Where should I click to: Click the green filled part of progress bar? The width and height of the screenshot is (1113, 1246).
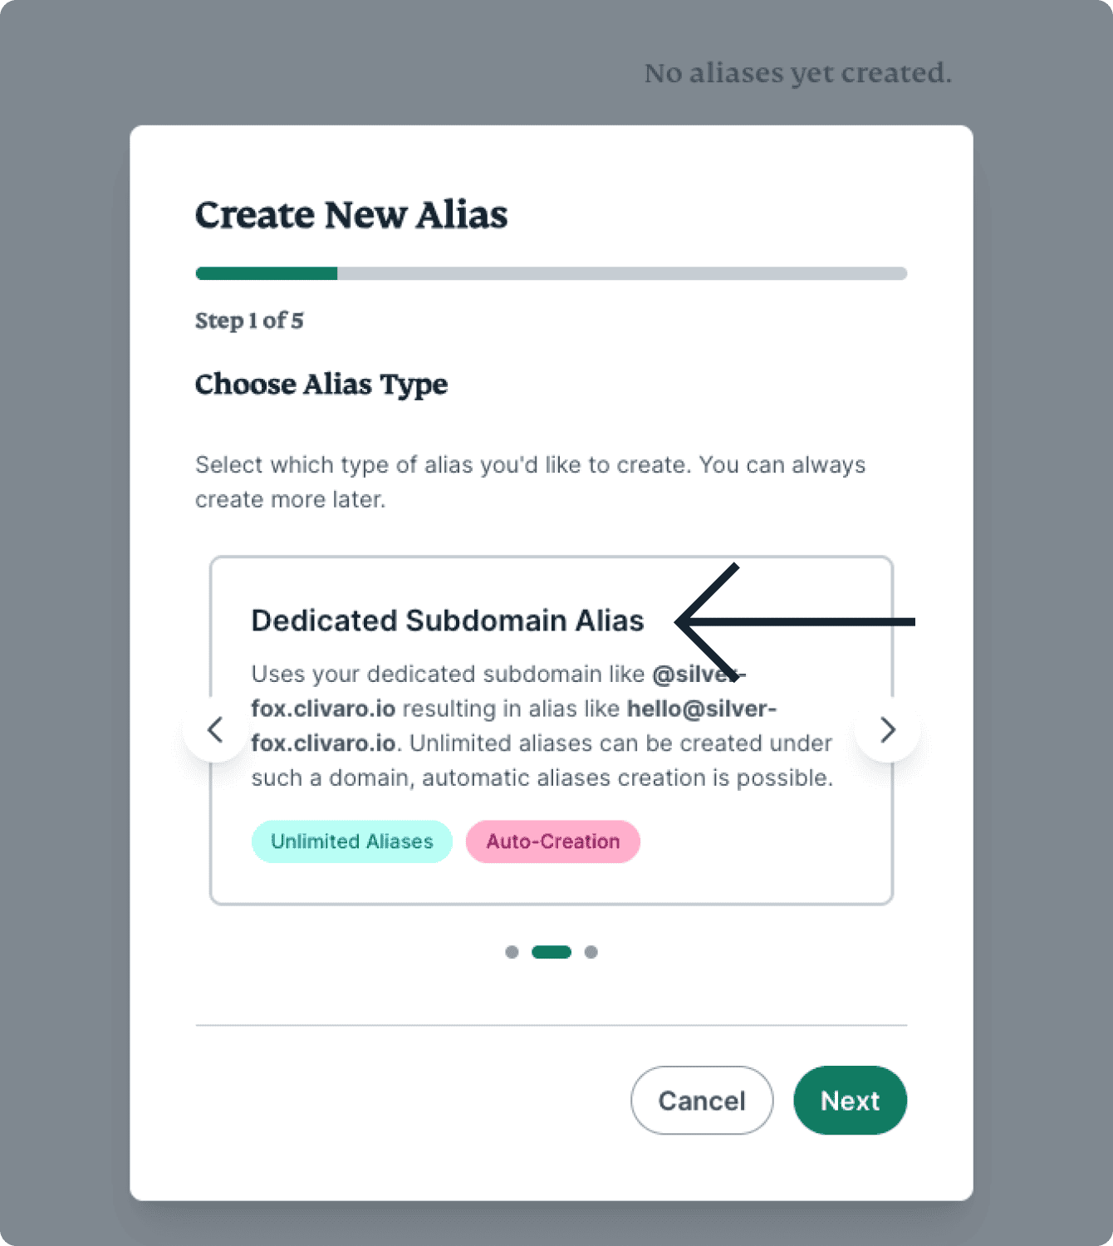point(267,273)
